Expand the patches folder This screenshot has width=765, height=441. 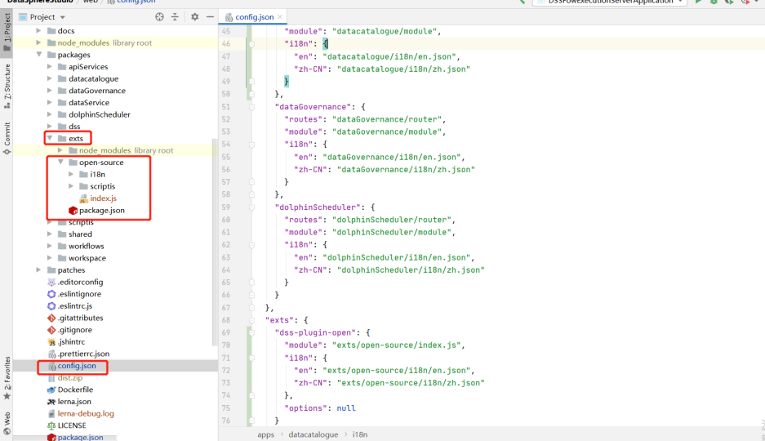tap(38, 270)
